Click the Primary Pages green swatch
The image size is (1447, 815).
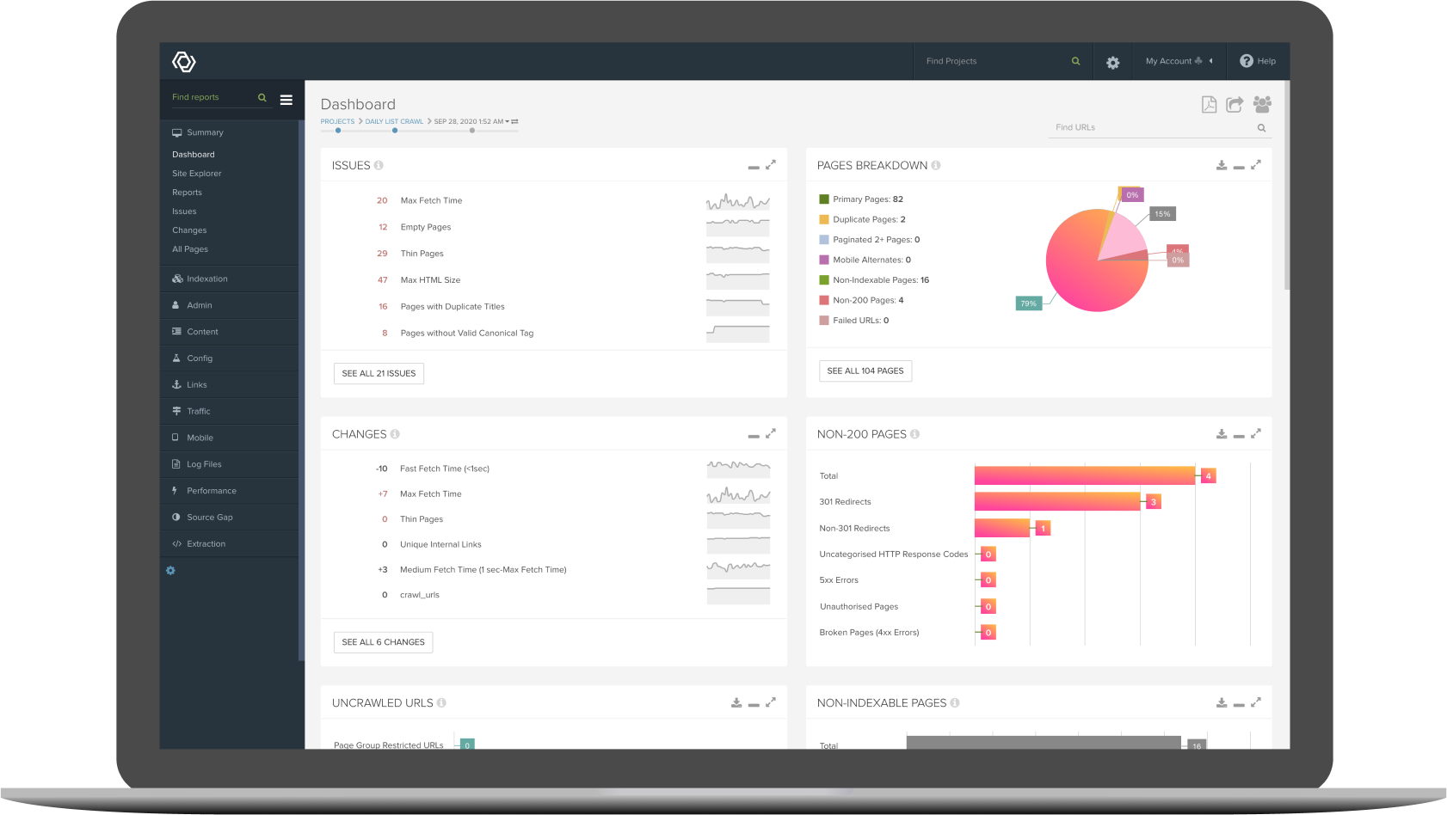tap(824, 199)
